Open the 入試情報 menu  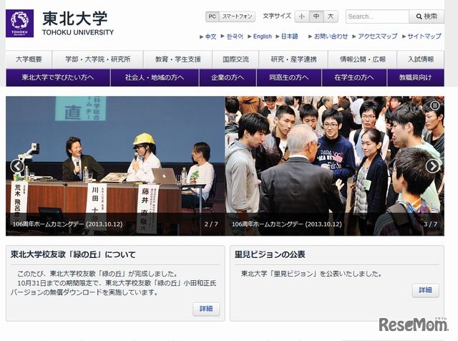421,59
